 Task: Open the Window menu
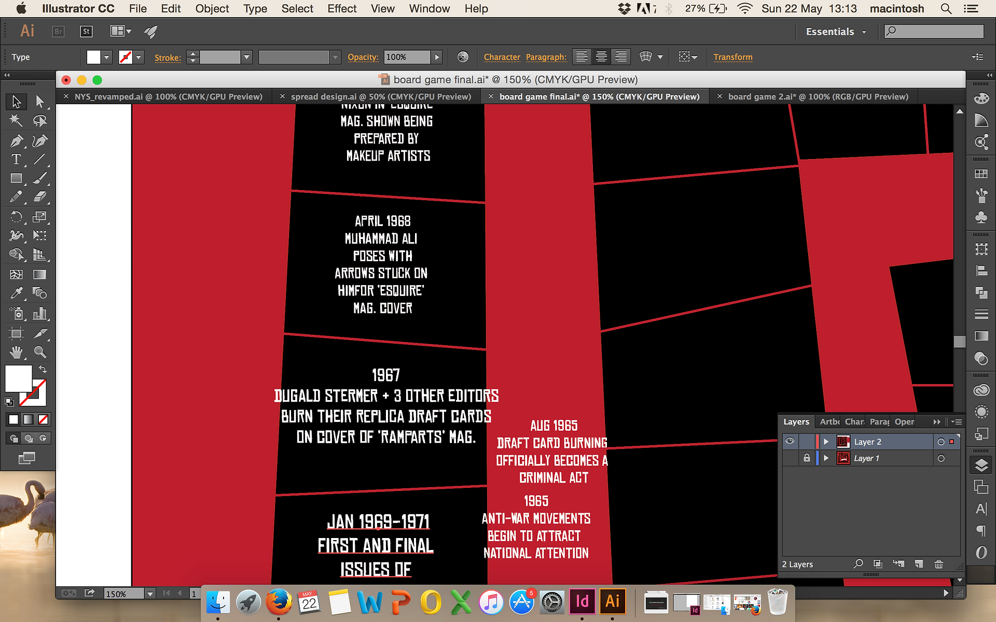(x=430, y=9)
